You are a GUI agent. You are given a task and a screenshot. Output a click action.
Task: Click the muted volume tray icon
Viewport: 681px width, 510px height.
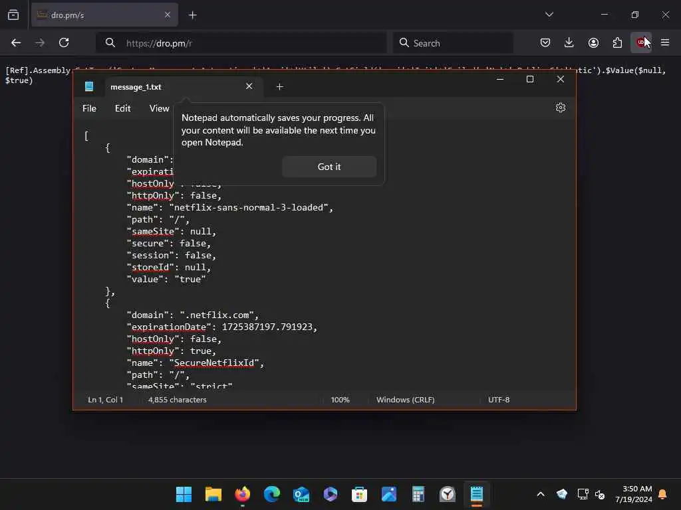point(600,494)
